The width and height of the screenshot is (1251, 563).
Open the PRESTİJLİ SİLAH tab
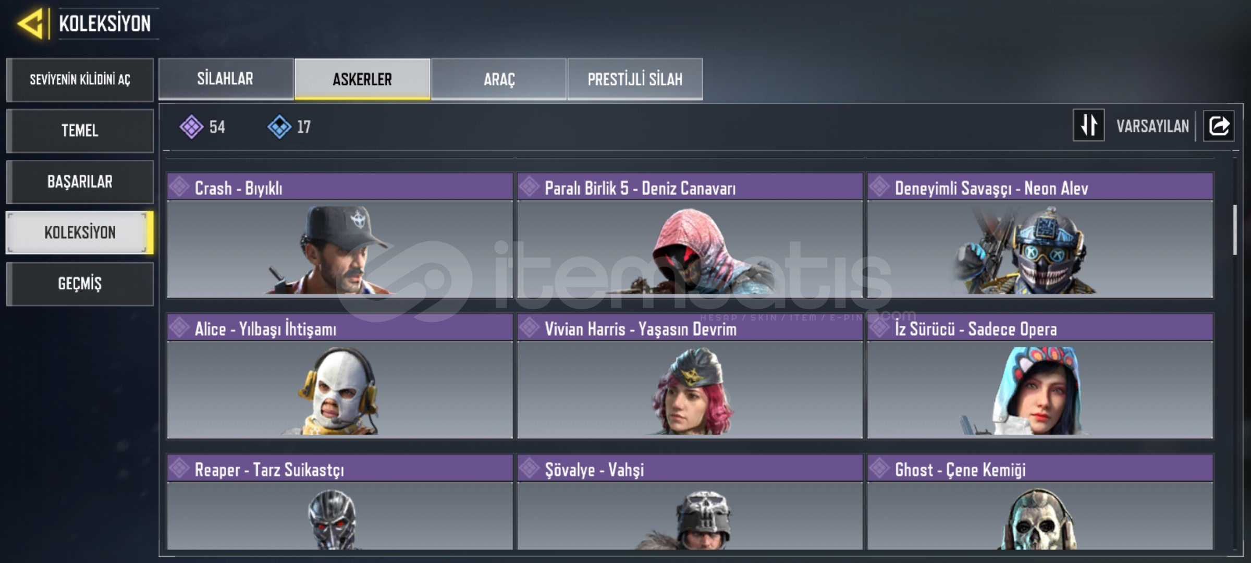pos(635,79)
